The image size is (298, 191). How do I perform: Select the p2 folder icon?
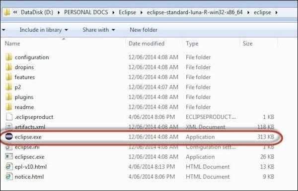(8, 87)
